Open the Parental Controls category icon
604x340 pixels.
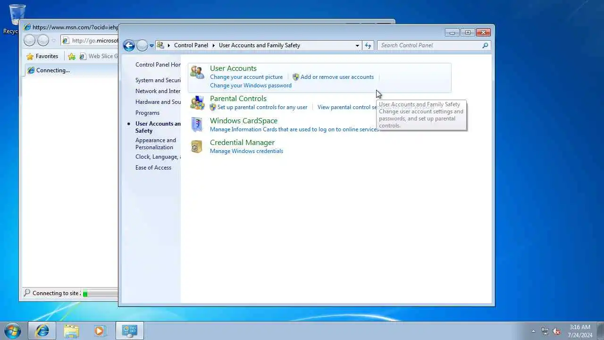(197, 102)
